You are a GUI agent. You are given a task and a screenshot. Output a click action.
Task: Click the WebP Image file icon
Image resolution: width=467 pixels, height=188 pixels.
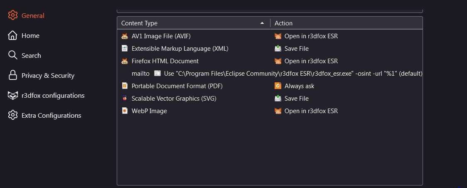coord(125,111)
